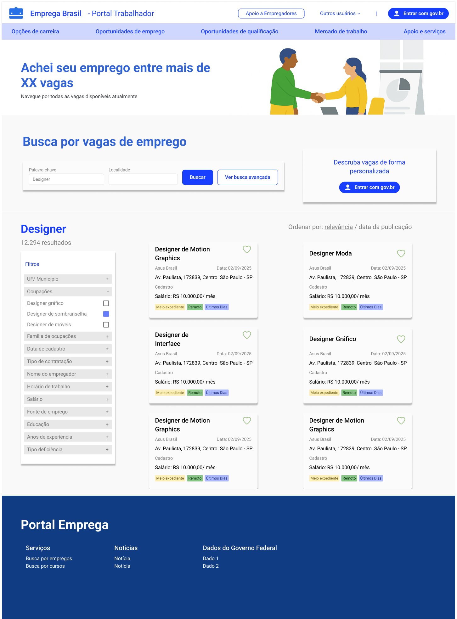Expand the Educação filter
457x619 pixels.
pyautogui.click(x=68, y=424)
